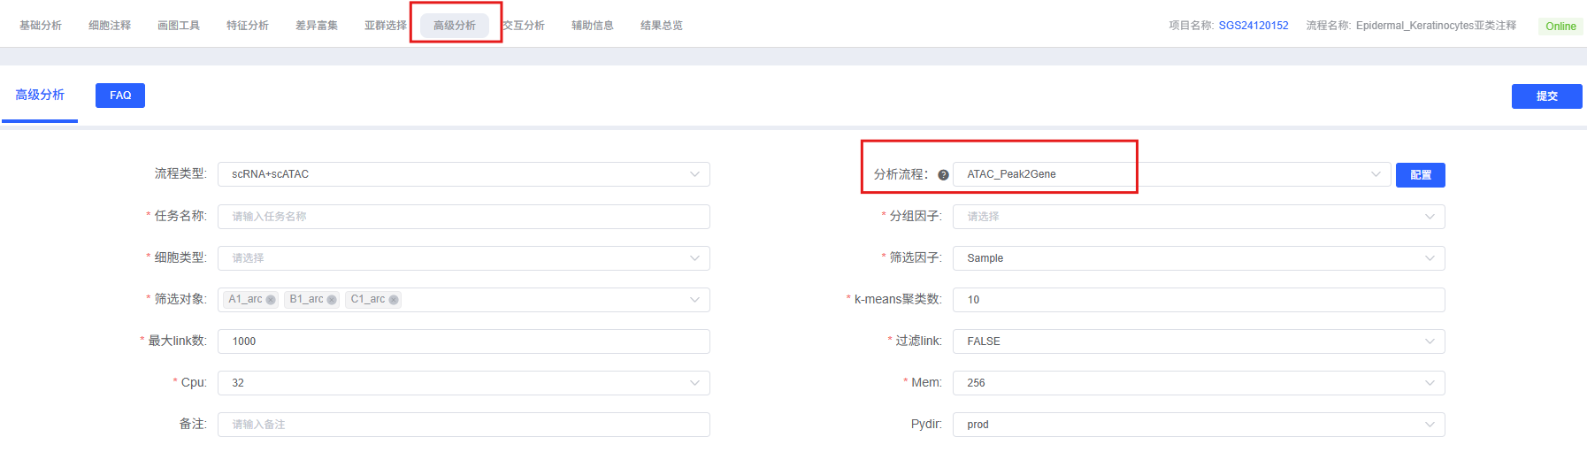Open the Mem 256 dropdown
The height and width of the screenshot is (460, 1587).
[x=1198, y=383]
